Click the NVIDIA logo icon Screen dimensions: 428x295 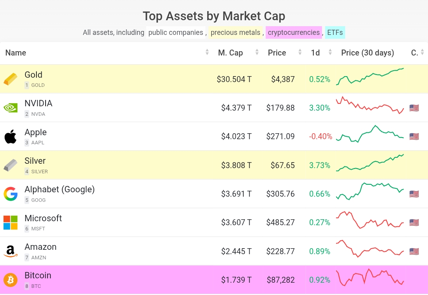(11, 108)
